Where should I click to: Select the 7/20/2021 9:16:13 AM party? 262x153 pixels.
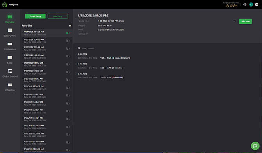pyautogui.click(x=47, y=80)
